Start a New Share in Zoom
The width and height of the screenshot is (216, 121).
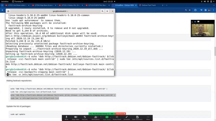click(x=107, y=118)
